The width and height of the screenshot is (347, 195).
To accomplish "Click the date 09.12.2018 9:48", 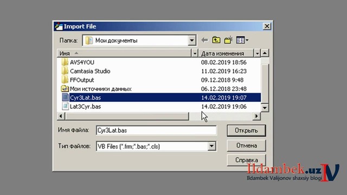I will (222, 80).
